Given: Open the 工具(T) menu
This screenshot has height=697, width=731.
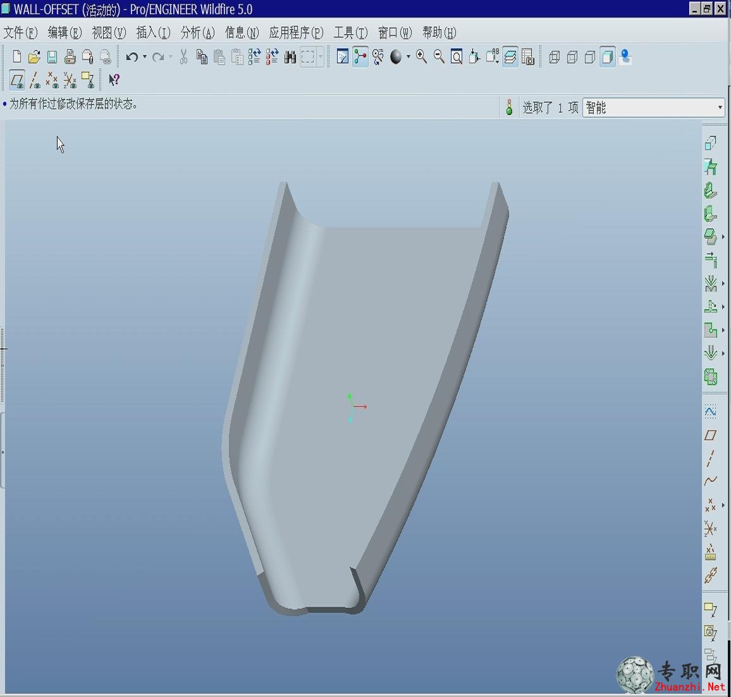Looking at the screenshot, I should [x=350, y=33].
